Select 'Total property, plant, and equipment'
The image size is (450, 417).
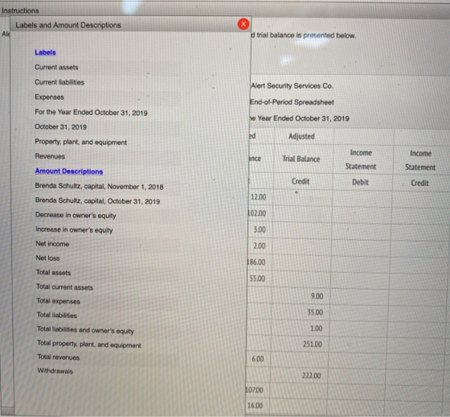89,344
